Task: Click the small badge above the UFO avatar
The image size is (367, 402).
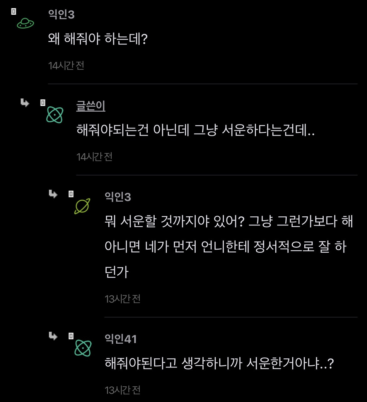Action: [x=13, y=12]
